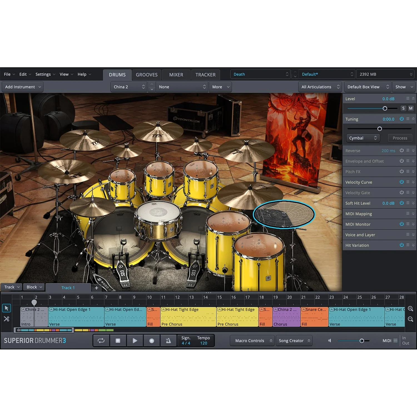This screenshot has height=417, width=417.
Task: Open the None dropdown selector
Action: tap(182, 87)
